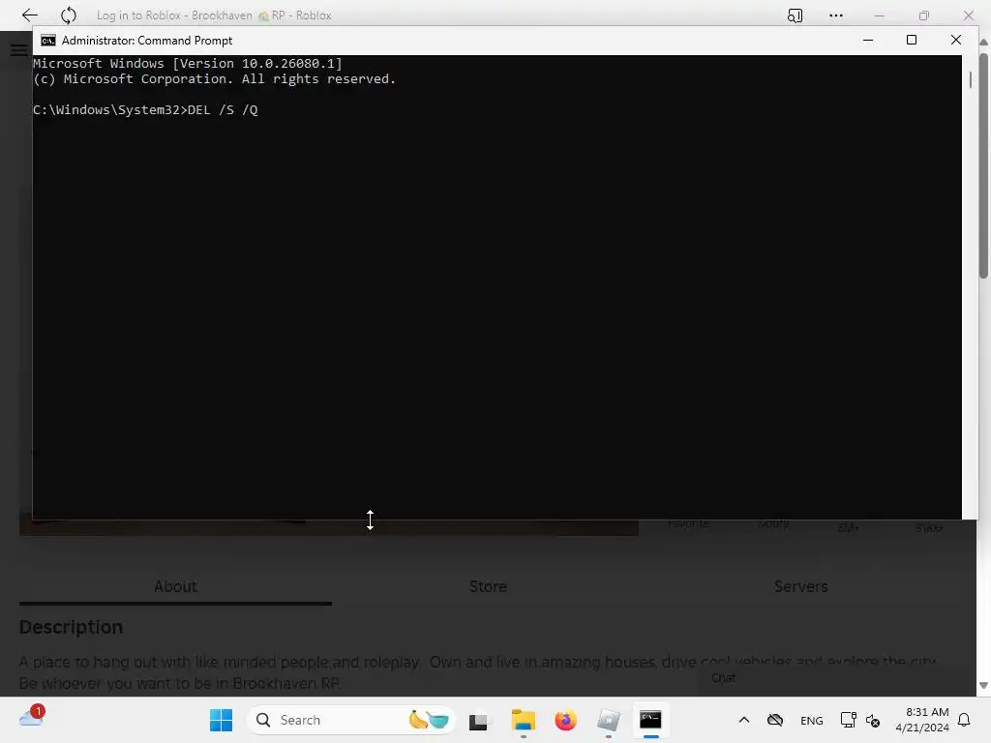Click the Roblox page scroll-up arrow

983,43
